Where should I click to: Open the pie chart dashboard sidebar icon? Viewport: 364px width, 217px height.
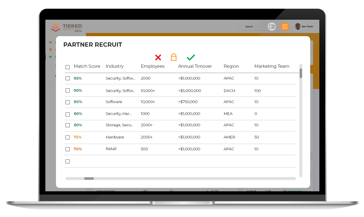pos(51,42)
